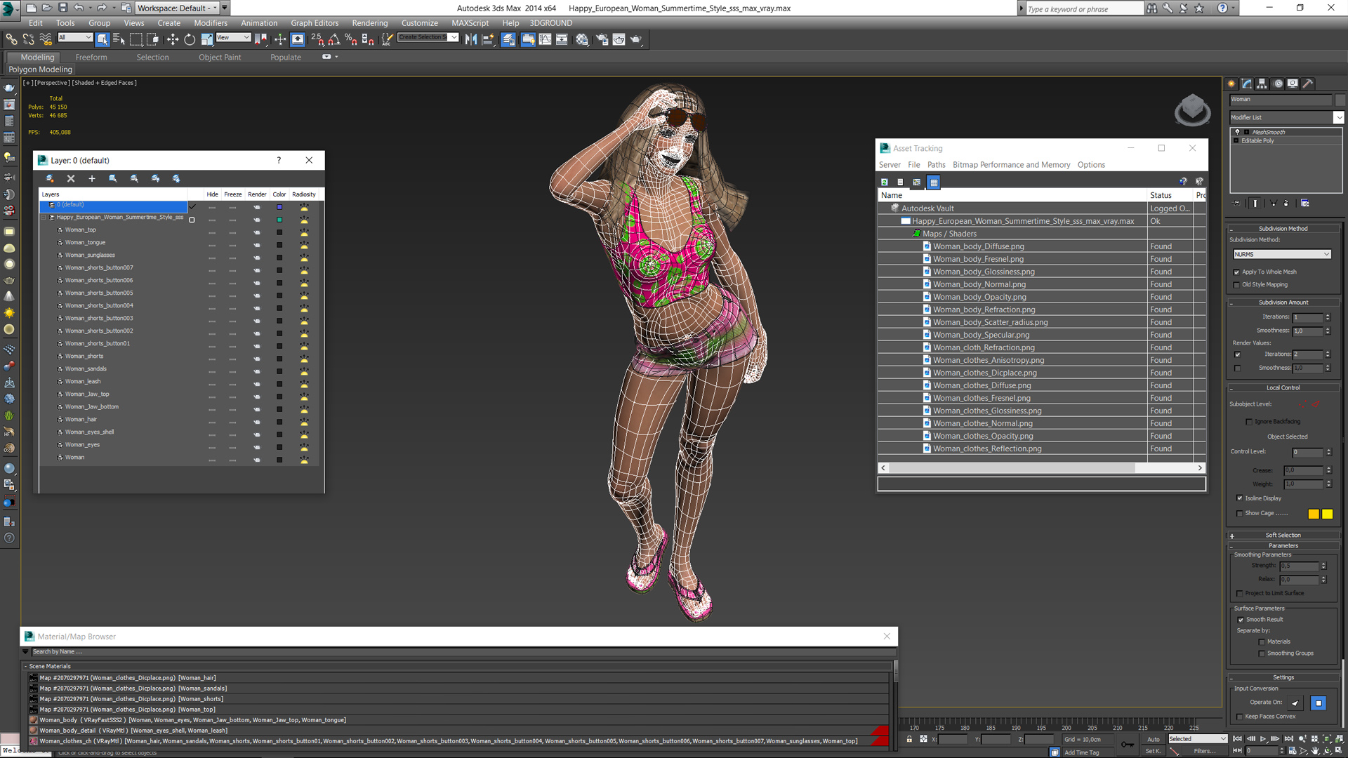Open the Mirror tool
The image size is (1348, 758).
(x=470, y=39)
